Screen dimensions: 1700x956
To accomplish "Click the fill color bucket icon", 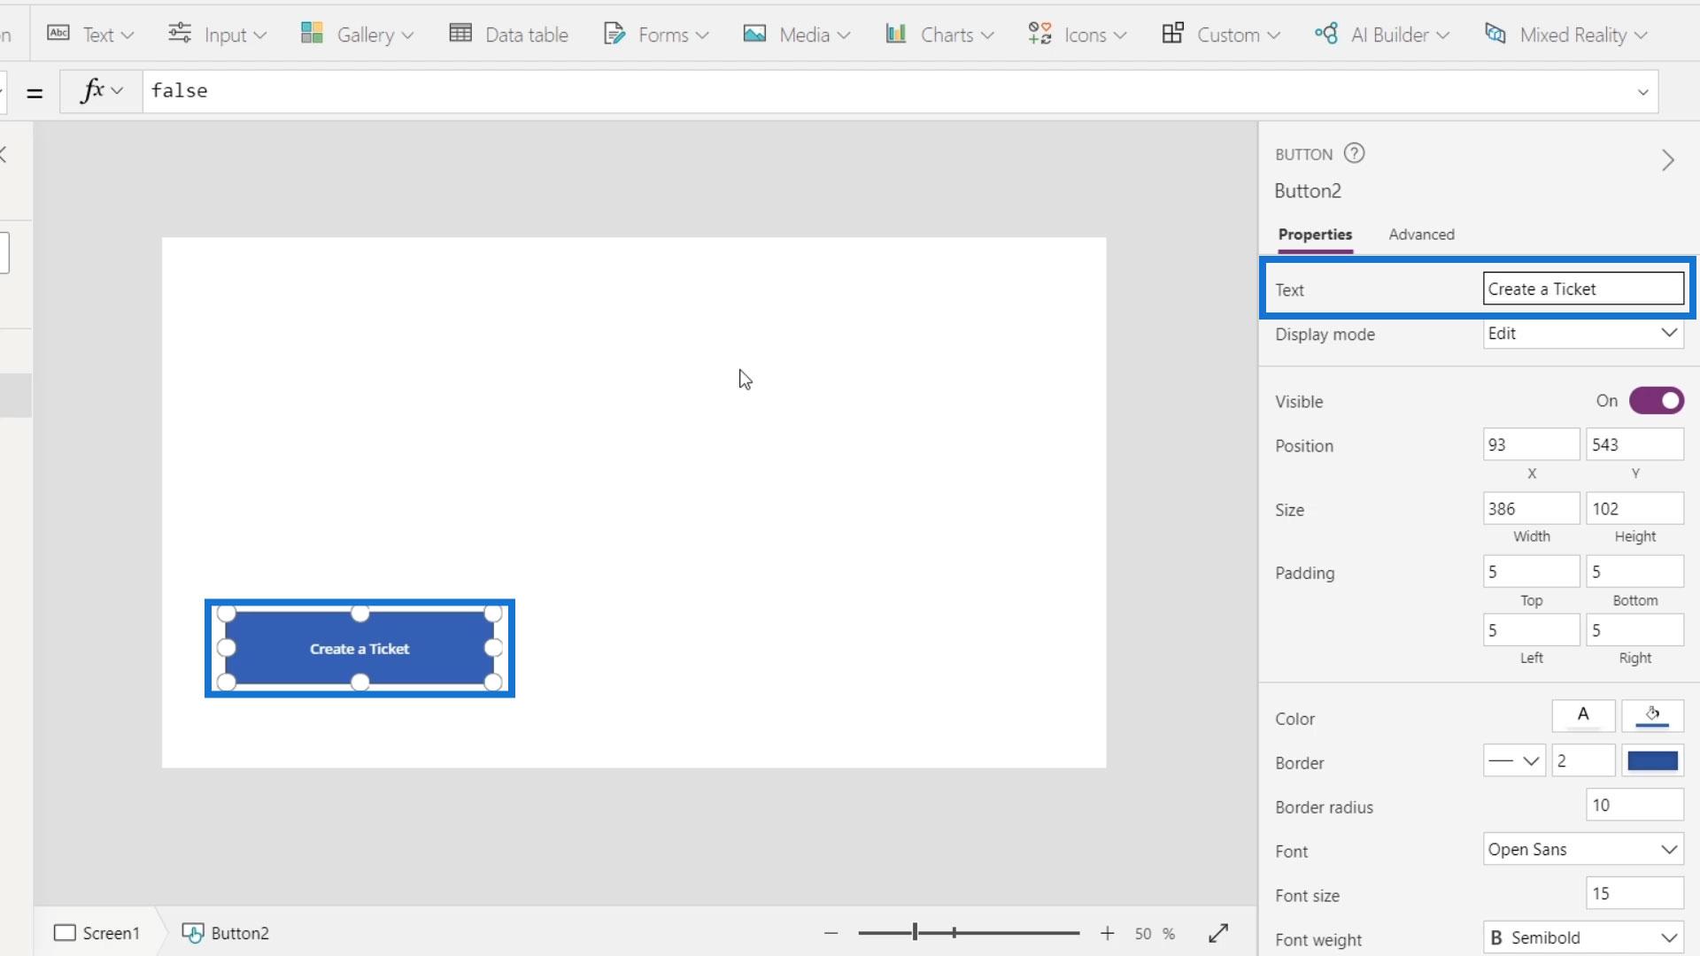I will click(1652, 715).
